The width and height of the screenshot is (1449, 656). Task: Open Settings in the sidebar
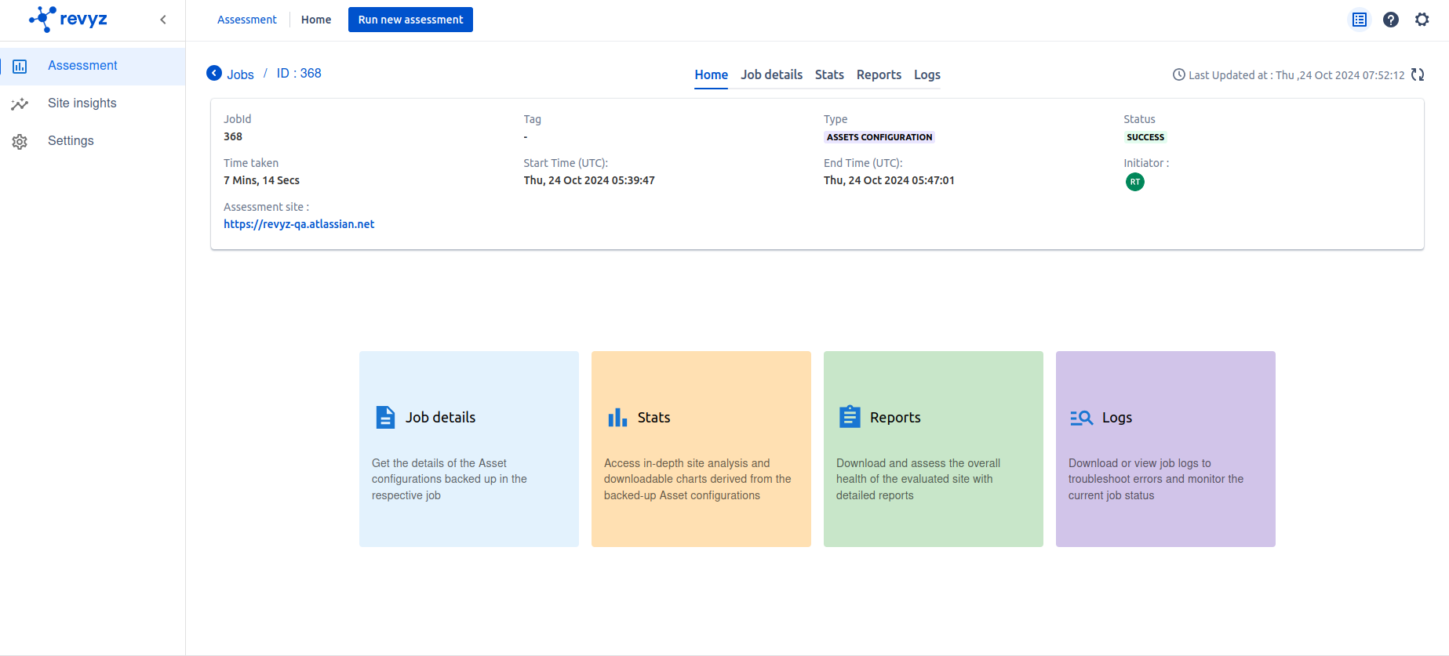93,142
